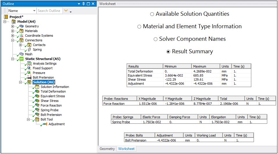Click the Spring connection icon
278x154 pixels.
tap(29, 49)
